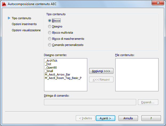Select the Blocco radio button
166x126 pixels.
pyautogui.click(x=50, y=21)
